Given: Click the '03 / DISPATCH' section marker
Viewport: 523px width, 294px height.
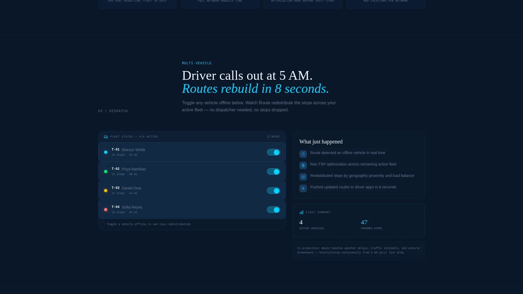Looking at the screenshot, I should click(113, 111).
